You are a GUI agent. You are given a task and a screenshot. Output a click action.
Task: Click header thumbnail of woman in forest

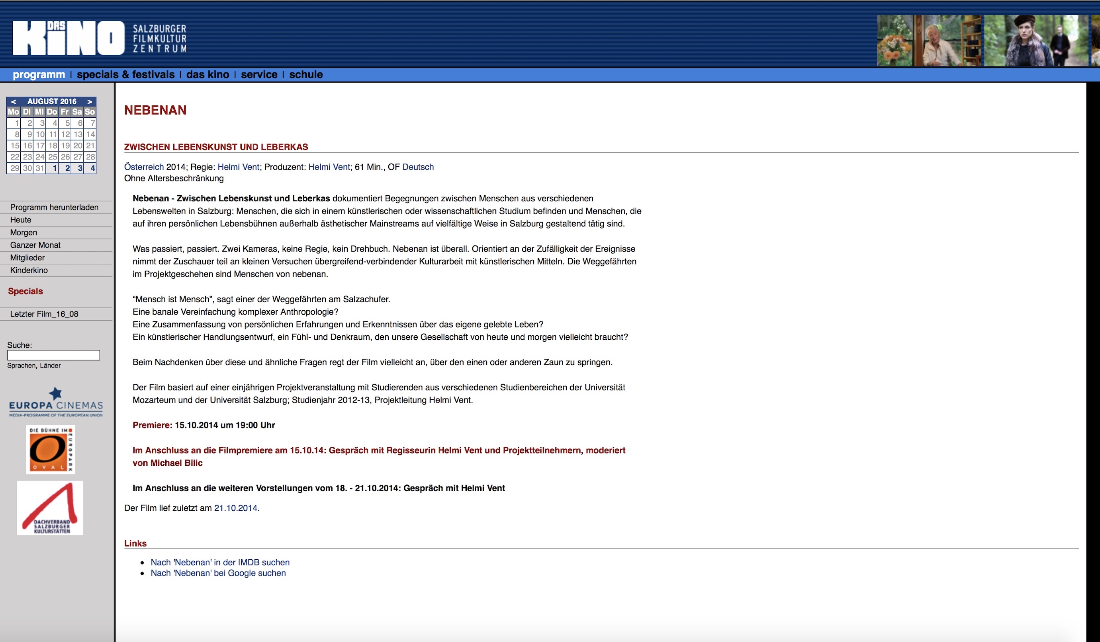coord(1036,41)
